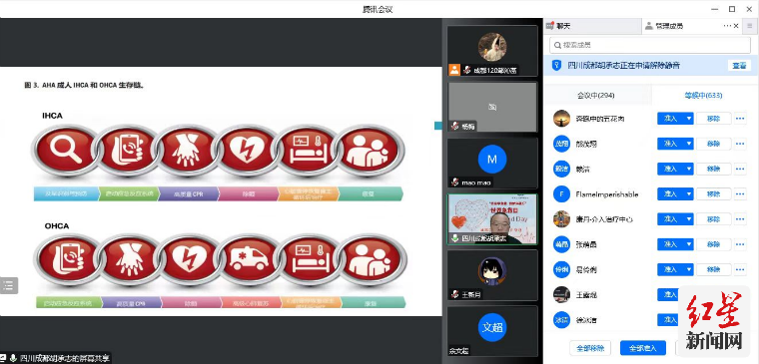
Task: Open more options for 奔跑中的五花肉
Action: coord(740,119)
